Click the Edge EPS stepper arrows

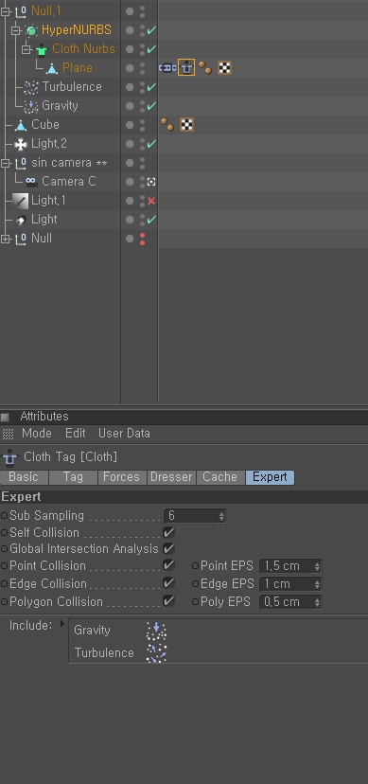(317, 584)
